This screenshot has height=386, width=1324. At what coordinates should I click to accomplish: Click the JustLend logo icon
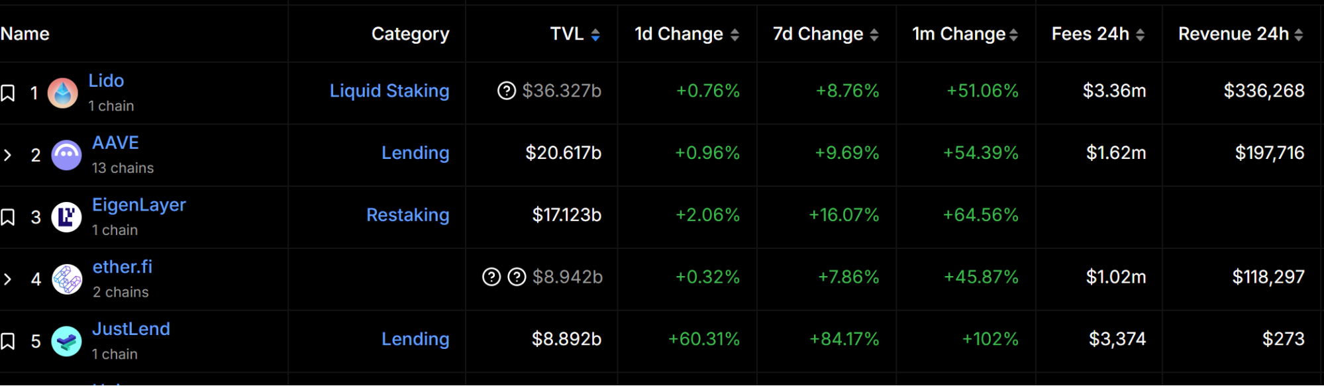66,342
